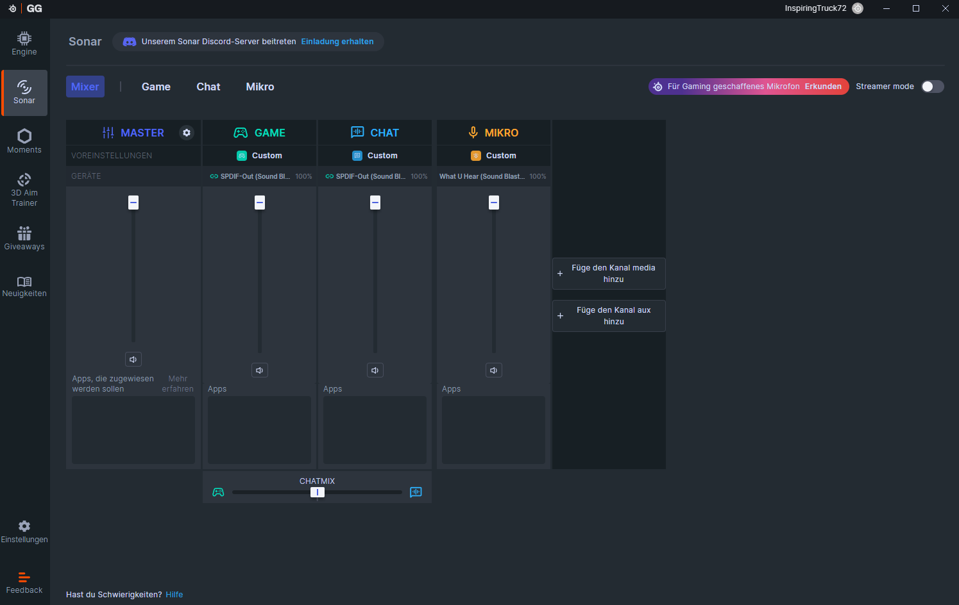Add the media channel

click(x=609, y=274)
